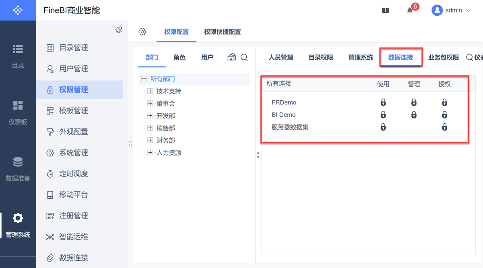Open 仪表板 in the left navigation
Viewport: 483px width, 268px height.
[x=18, y=113]
